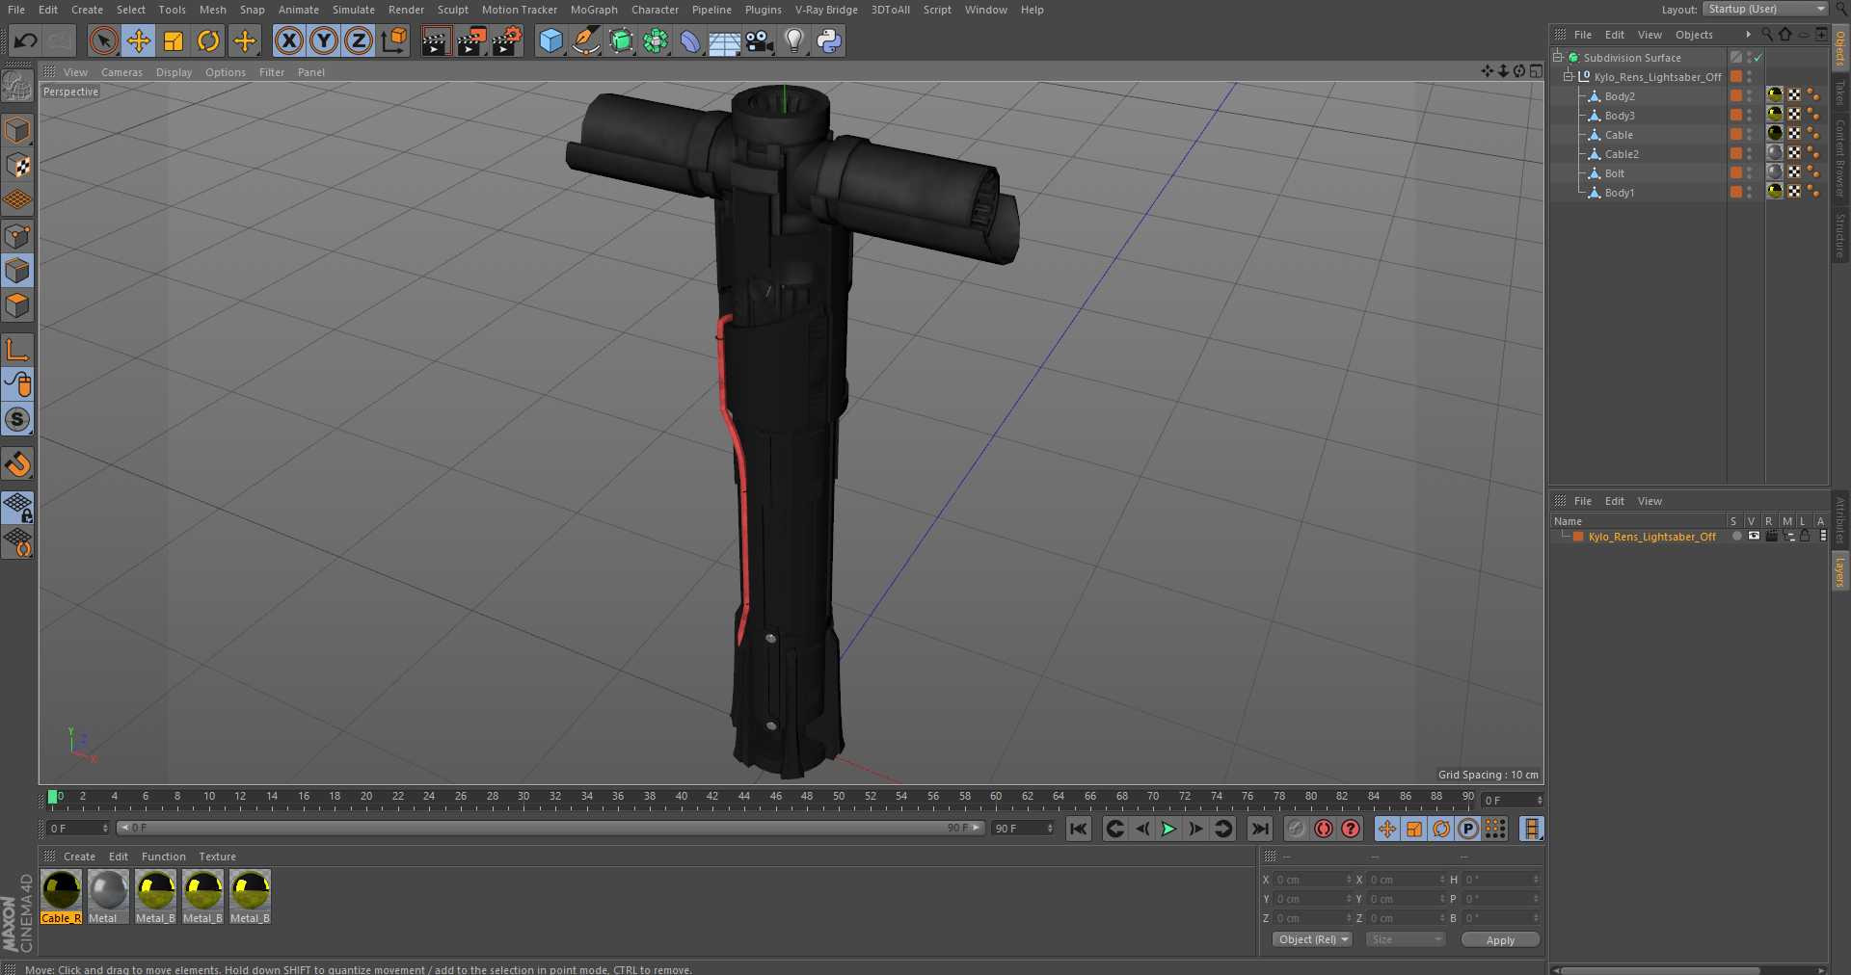Screen dimensions: 1851x975
Task: Toggle layer view eye for Kylo_Rens_Lightsaber_Off
Action: (1754, 537)
